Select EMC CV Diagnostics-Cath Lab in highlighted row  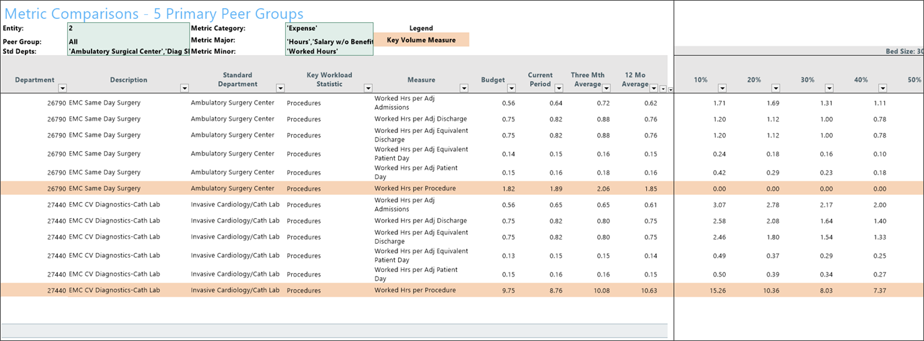point(114,291)
